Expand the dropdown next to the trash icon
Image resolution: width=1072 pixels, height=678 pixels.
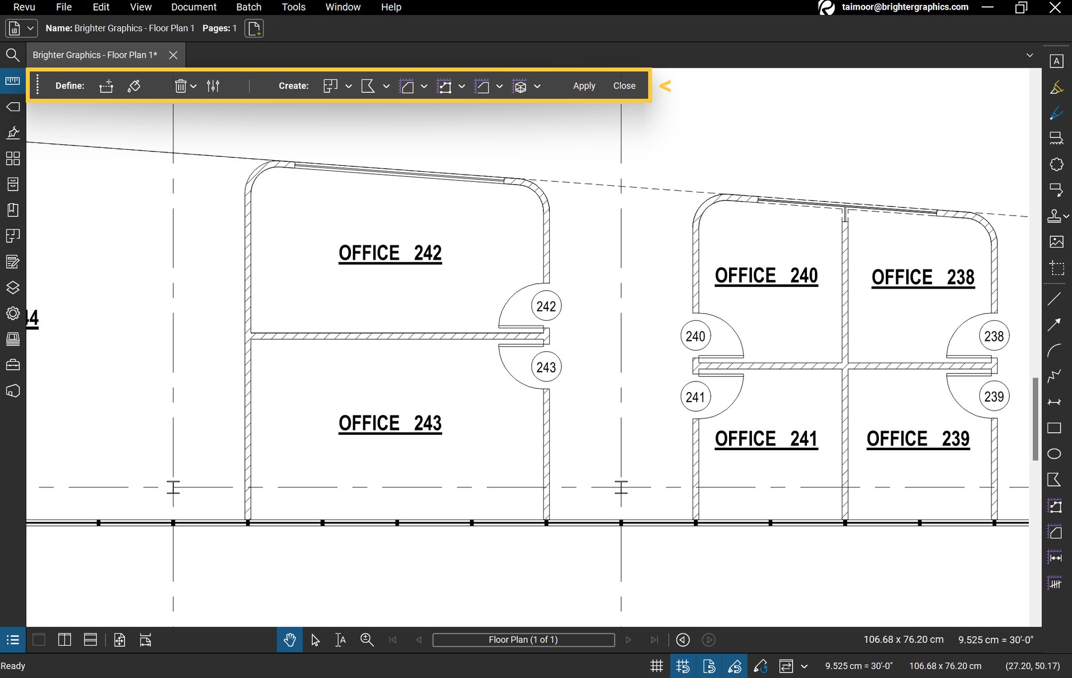[194, 86]
